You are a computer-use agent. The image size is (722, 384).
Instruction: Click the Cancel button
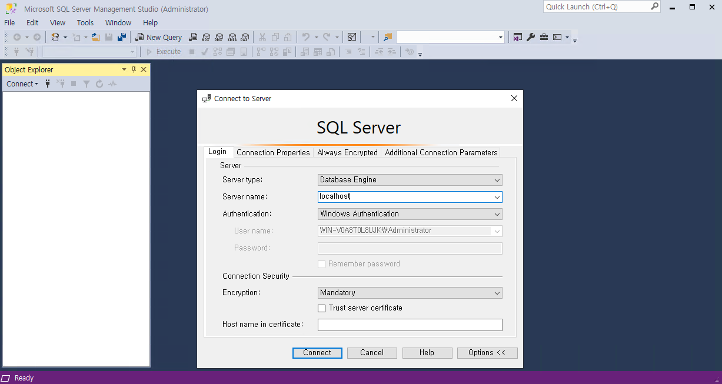[x=372, y=353]
